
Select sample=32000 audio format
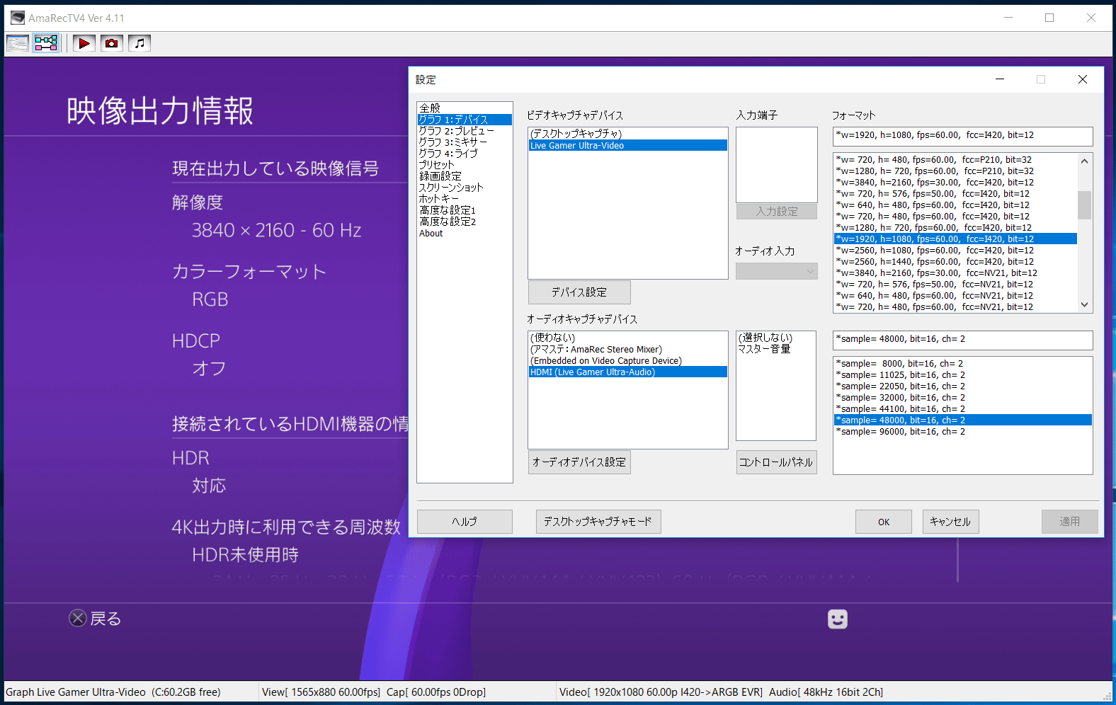pos(963,397)
